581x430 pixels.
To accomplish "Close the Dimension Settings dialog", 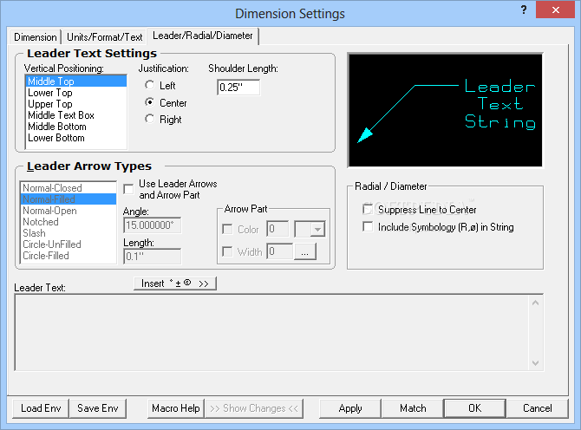I will point(555,10).
